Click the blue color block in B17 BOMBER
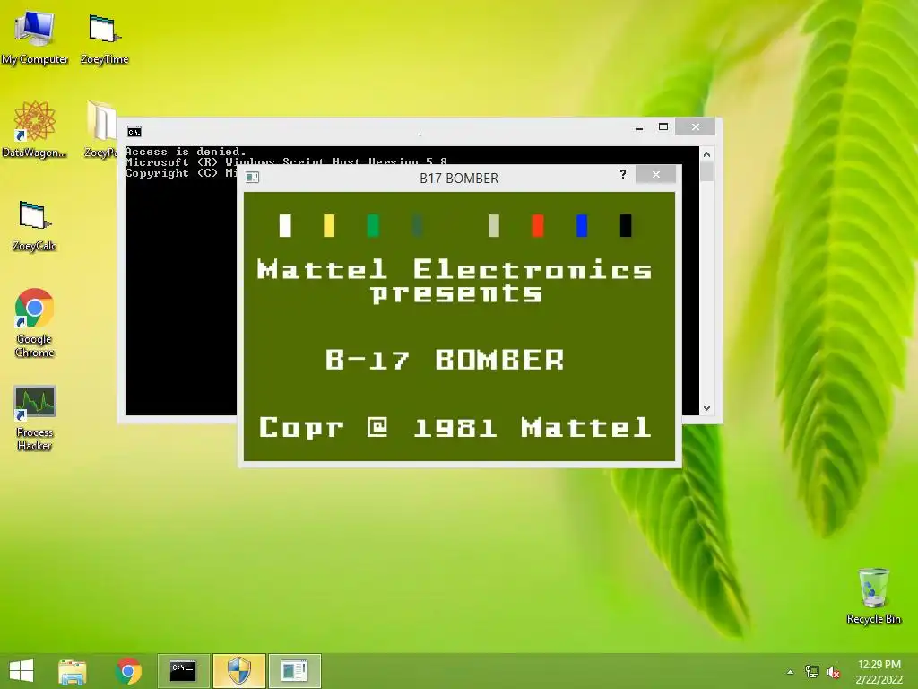 pyautogui.click(x=581, y=225)
